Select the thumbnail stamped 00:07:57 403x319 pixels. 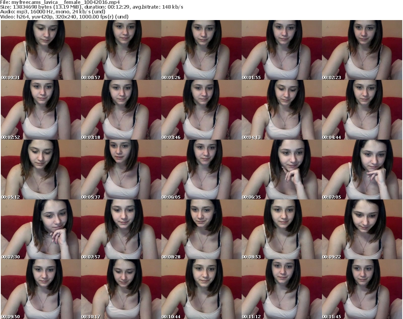coord(121,229)
